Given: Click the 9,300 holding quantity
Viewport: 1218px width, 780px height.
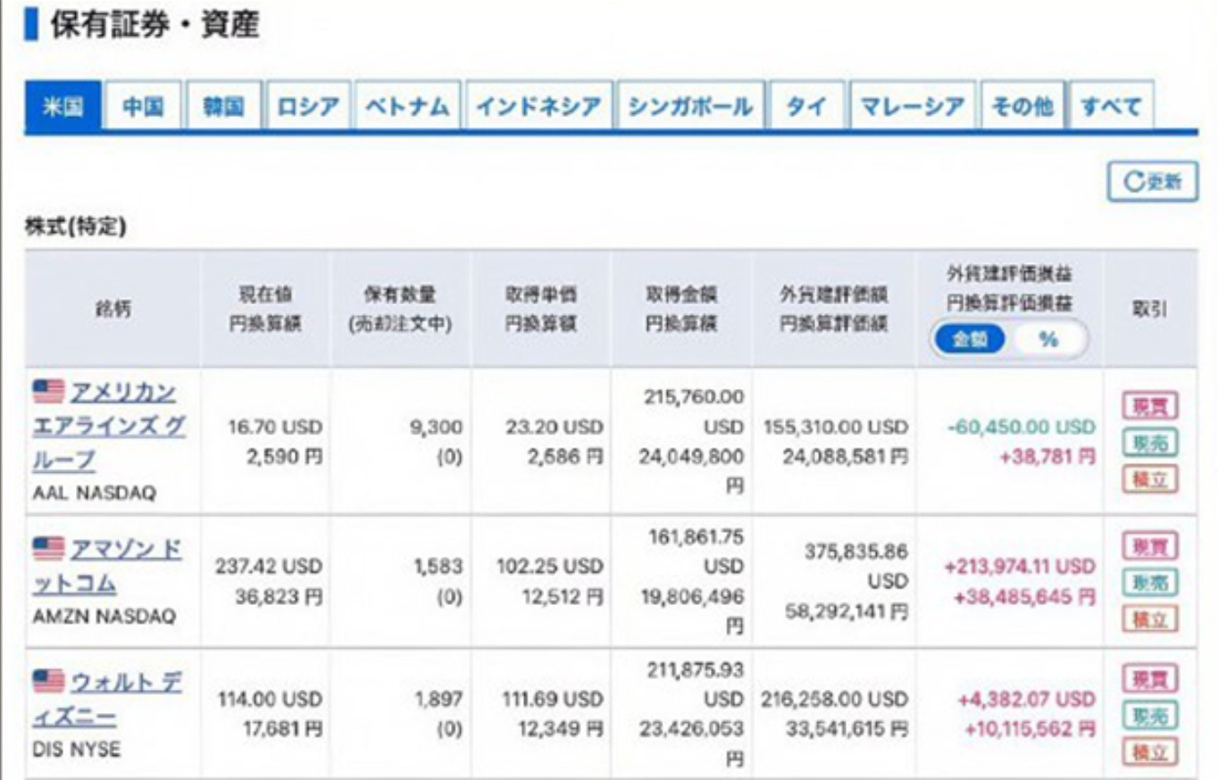Looking at the screenshot, I should pyautogui.click(x=437, y=427).
